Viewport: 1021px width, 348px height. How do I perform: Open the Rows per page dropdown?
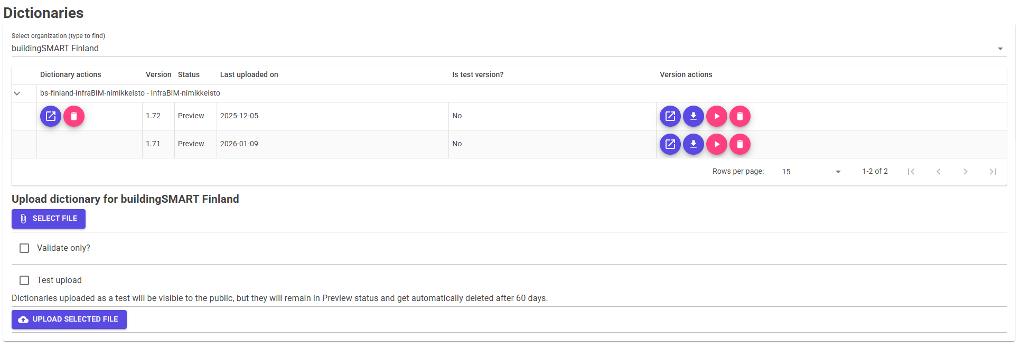[x=811, y=172]
